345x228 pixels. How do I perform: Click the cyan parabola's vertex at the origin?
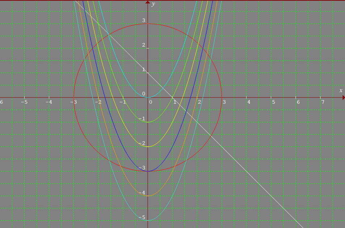pyautogui.click(x=148, y=97)
